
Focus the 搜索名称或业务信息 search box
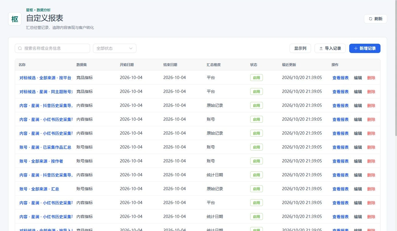52,48
